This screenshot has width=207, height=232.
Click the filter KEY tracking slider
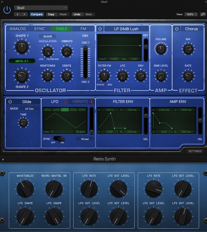tap(146, 50)
